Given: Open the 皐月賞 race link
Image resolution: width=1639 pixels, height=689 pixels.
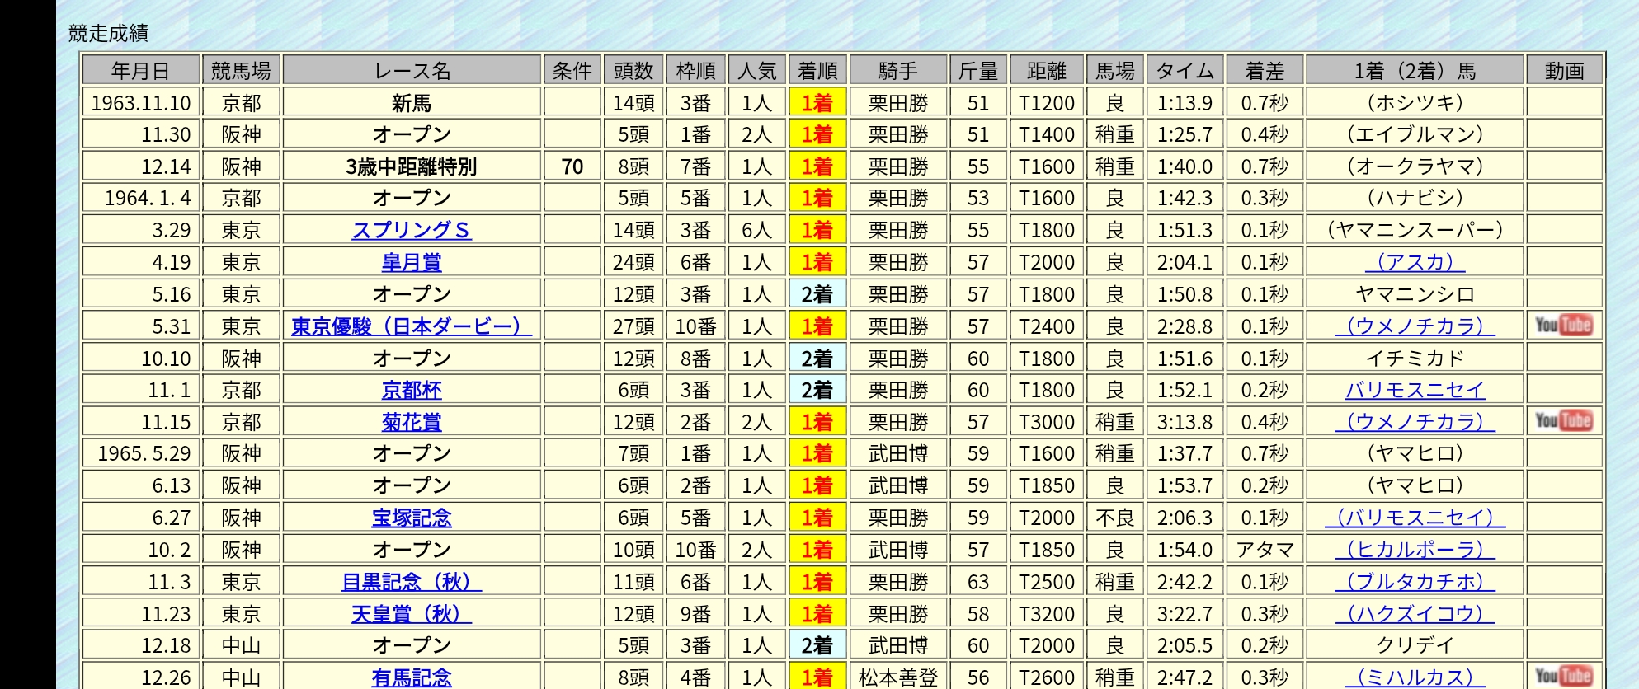Looking at the screenshot, I should (x=411, y=262).
